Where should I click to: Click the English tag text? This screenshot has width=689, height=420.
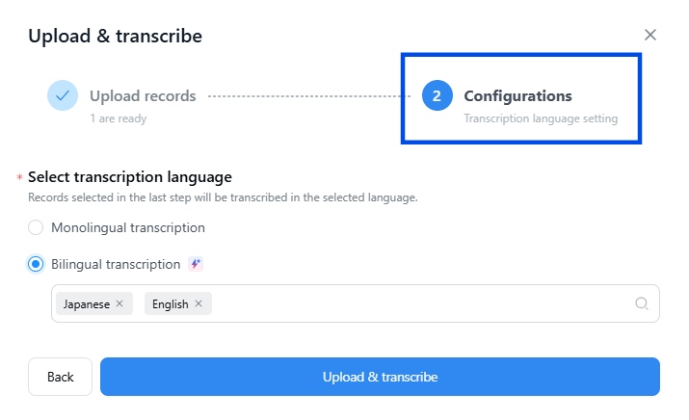tap(170, 304)
